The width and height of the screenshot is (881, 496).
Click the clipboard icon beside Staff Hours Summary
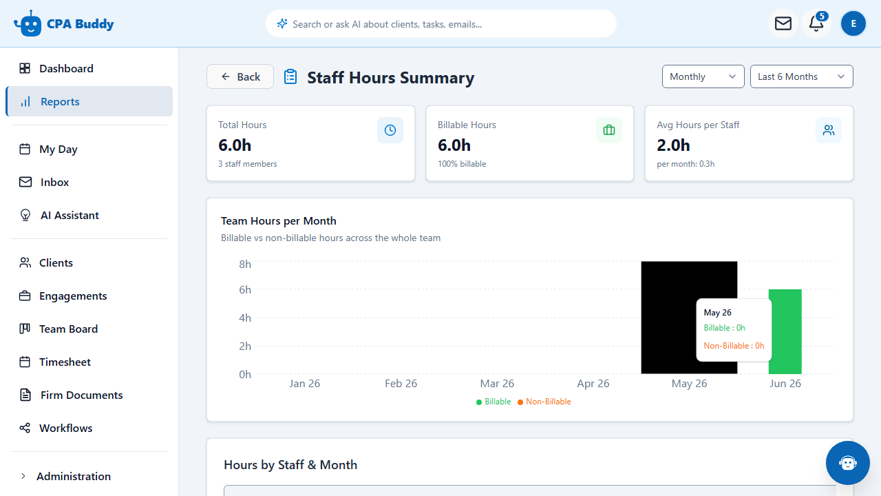[x=290, y=77]
